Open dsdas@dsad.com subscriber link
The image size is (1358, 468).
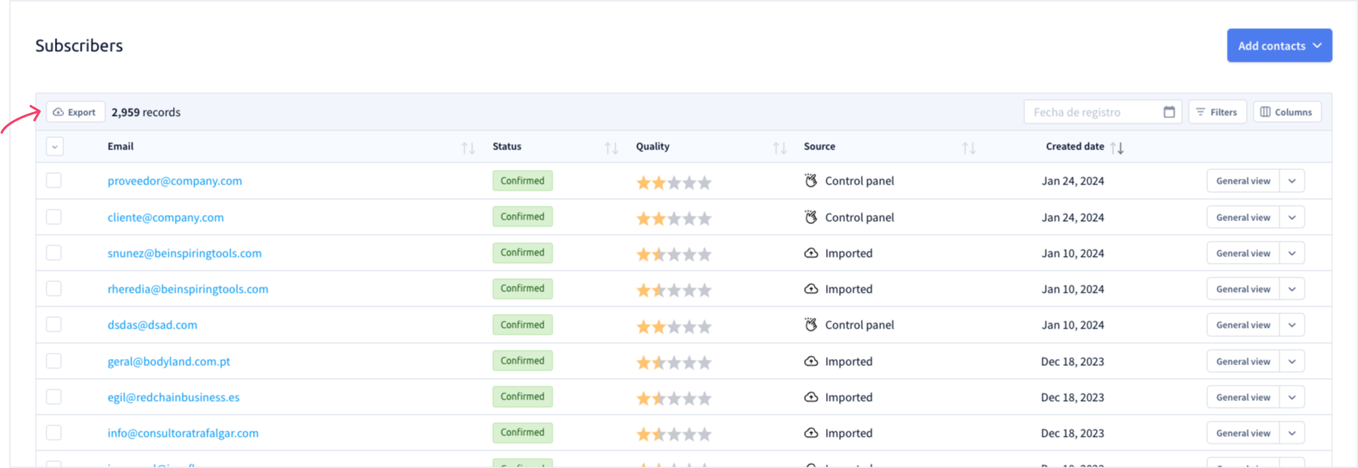click(152, 325)
